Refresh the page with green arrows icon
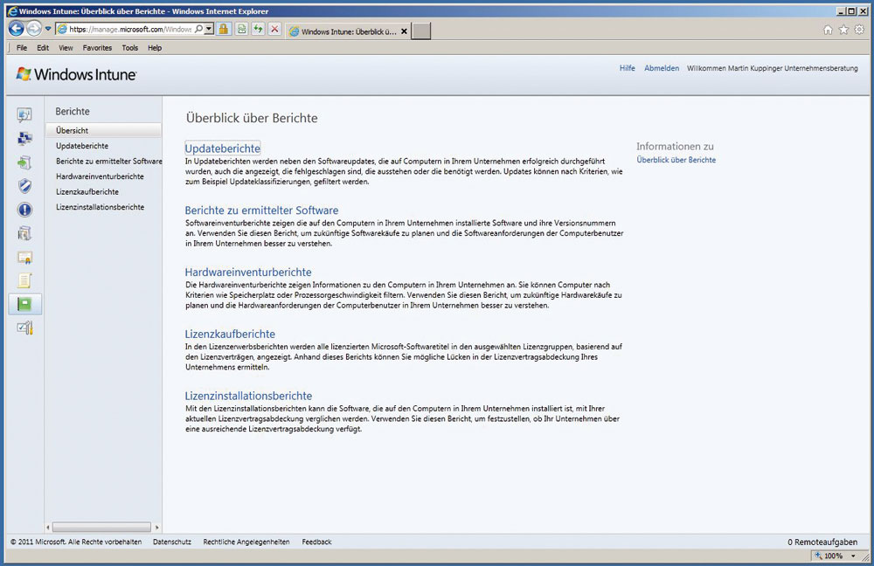 (x=258, y=29)
